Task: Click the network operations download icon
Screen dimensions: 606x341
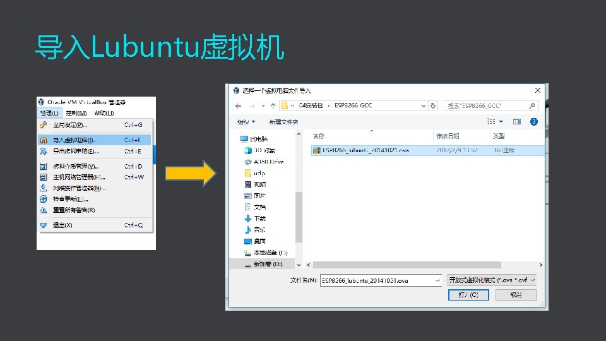Action: tap(44, 188)
